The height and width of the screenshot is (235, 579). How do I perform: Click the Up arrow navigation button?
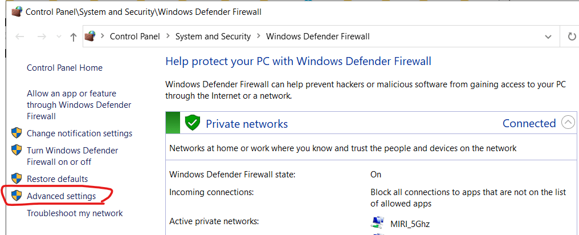(73, 37)
